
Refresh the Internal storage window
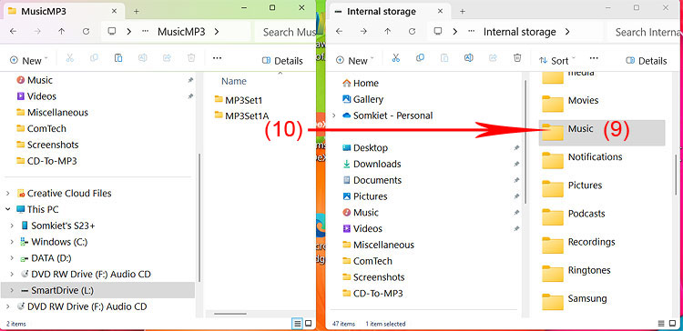click(x=412, y=31)
